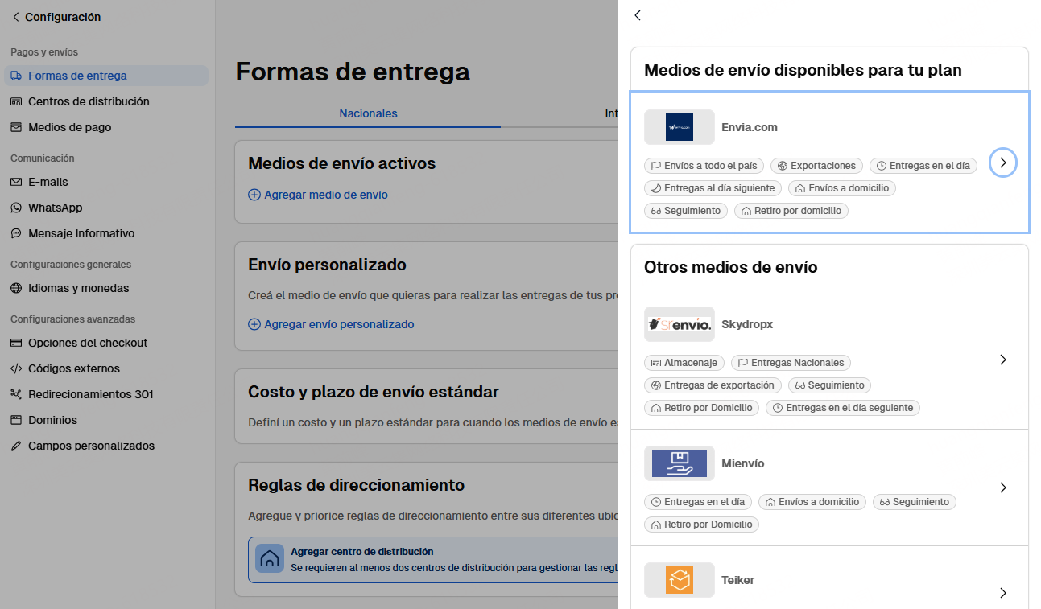This screenshot has height=609, width=1041.
Task: Click the Teiker provider name
Action: coord(738,580)
